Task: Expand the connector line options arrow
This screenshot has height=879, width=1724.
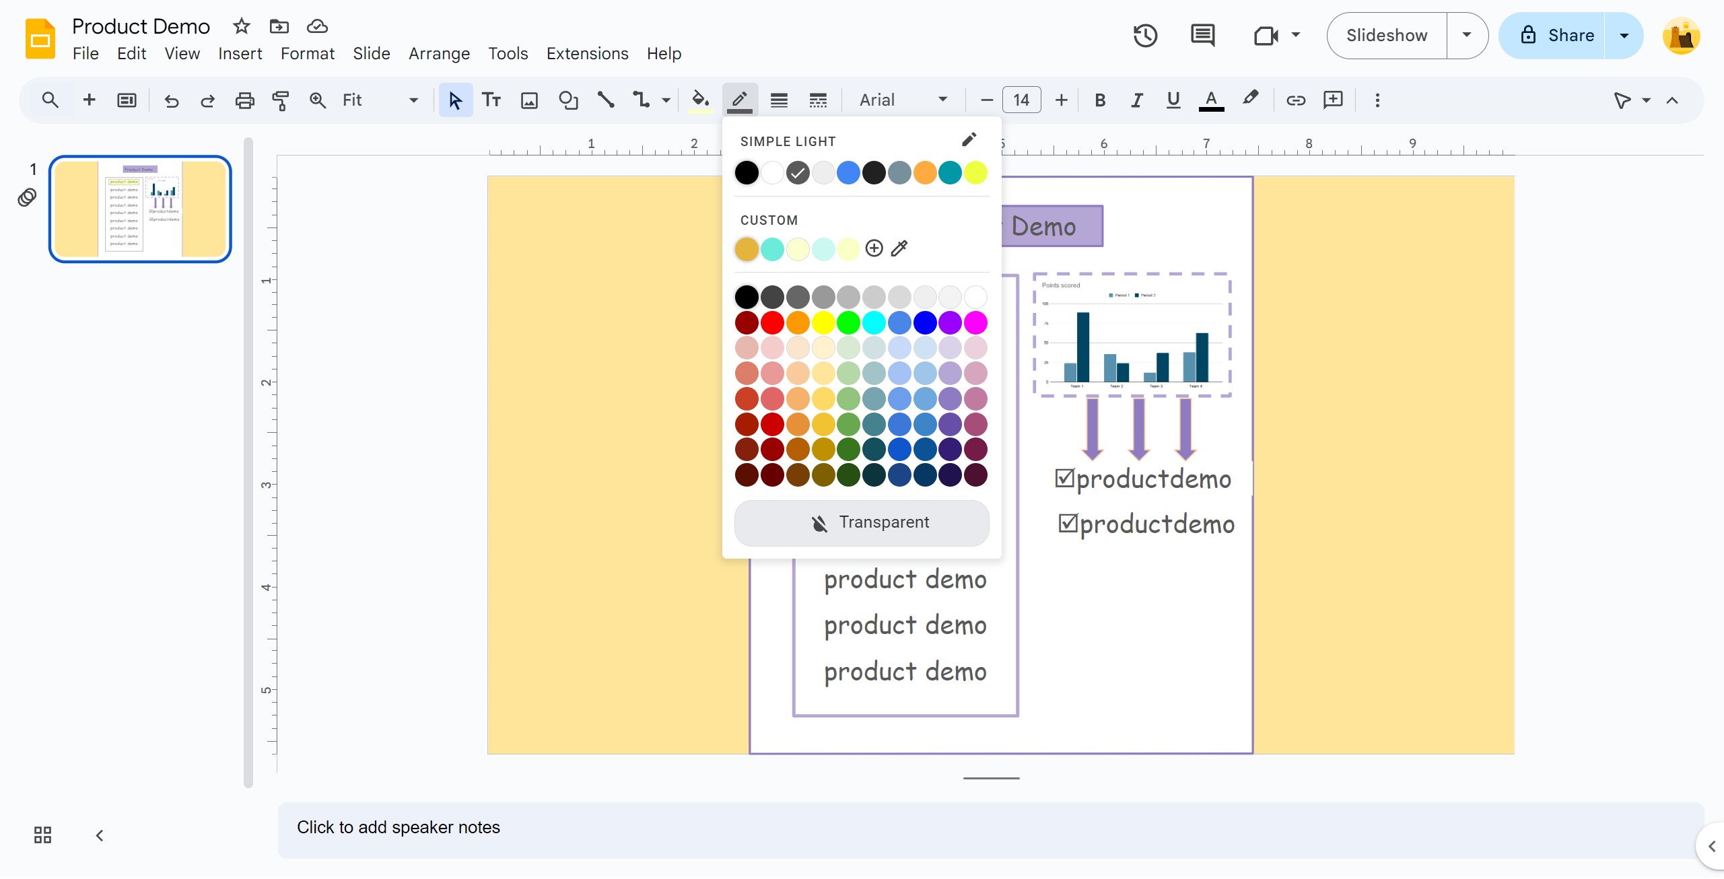Action: 666,100
